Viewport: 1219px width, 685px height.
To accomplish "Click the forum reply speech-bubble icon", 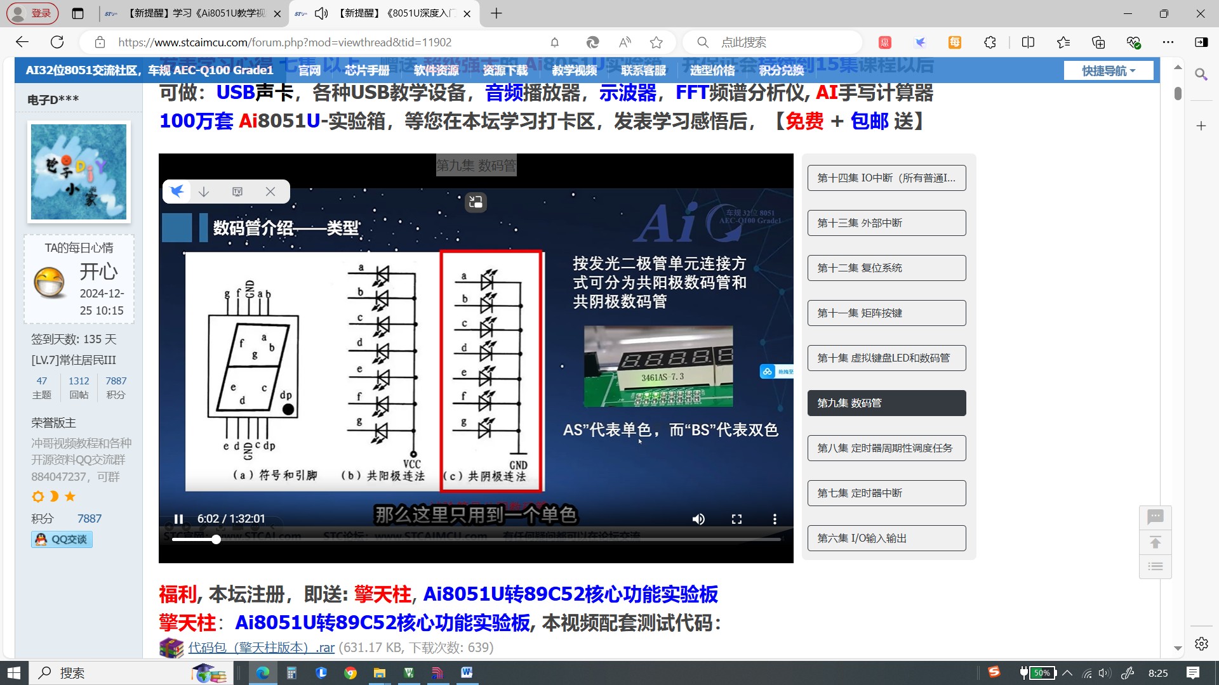I will [1156, 517].
